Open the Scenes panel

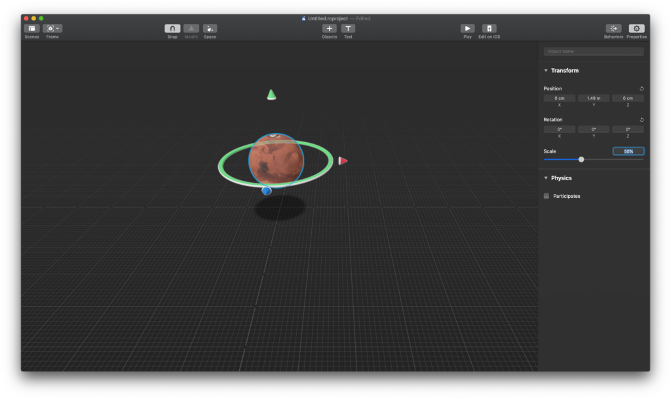(31, 29)
